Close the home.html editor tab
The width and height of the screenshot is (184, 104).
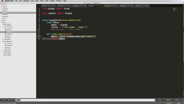116,6
